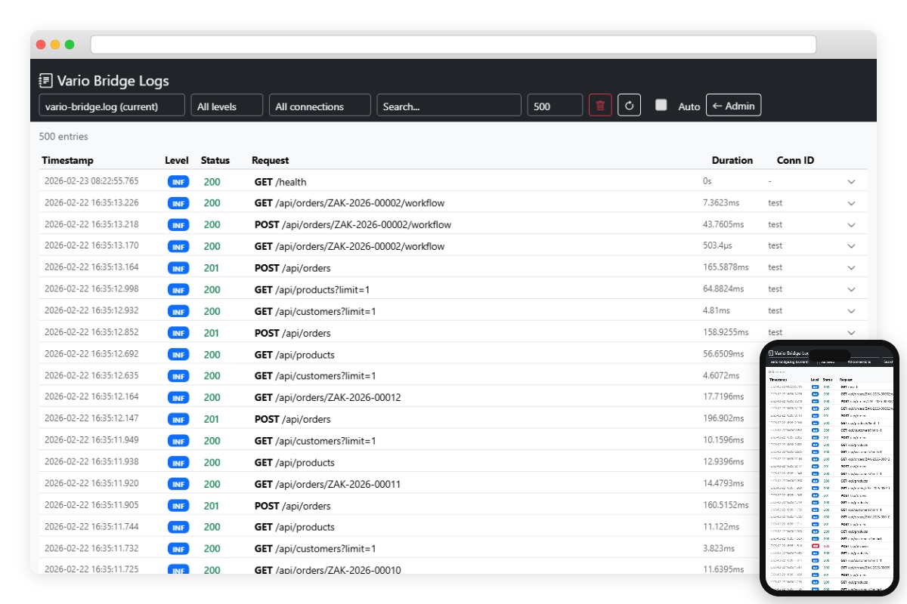Viewport: 907px width, 604px height.
Task: Open the vario-bridge.log file dropdown
Action: [112, 106]
